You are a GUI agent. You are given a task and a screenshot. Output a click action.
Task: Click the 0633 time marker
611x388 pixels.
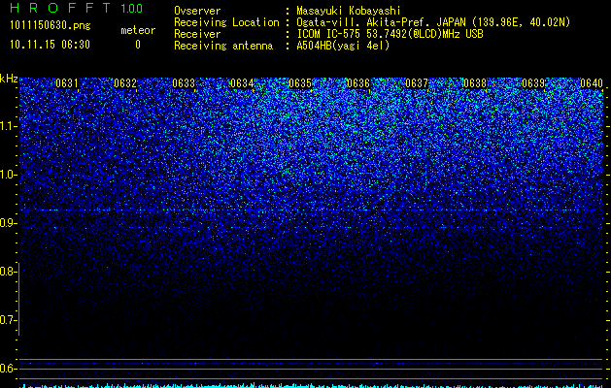pyautogui.click(x=184, y=83)
